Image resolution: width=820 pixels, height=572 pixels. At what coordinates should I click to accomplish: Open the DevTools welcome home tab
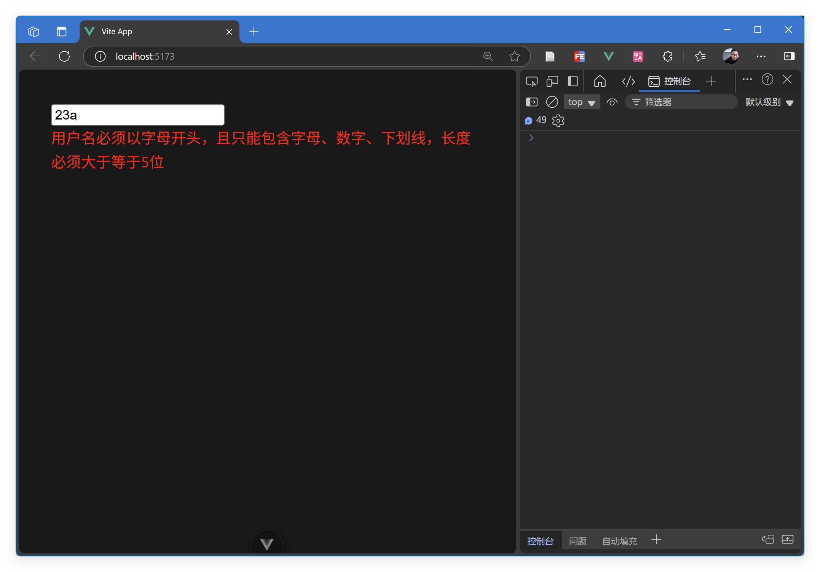(x=600, y=81)
